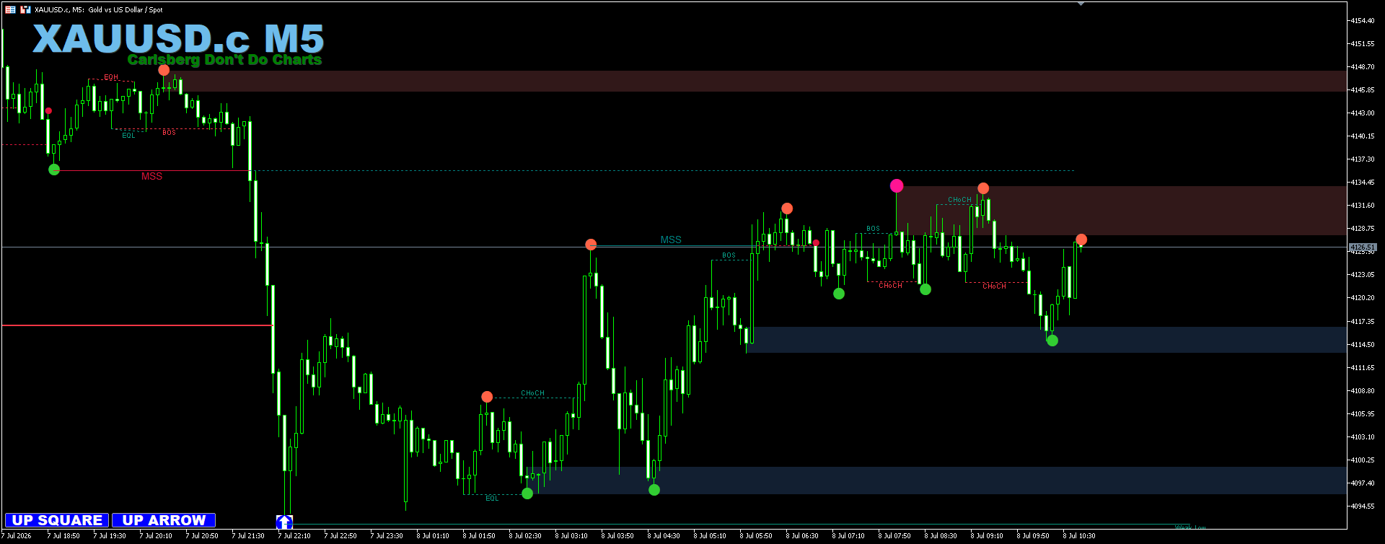This screenshot has height=544, width=1385.
Task: Select the orange dot above the EQH high
Action: tap(164, 70)
